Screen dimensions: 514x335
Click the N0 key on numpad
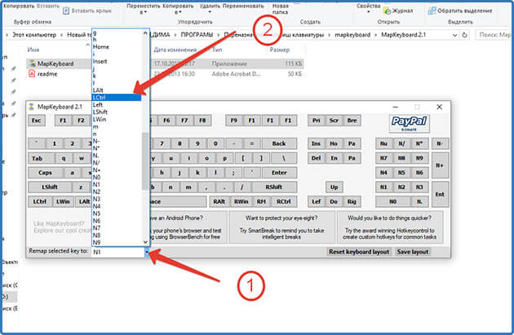[392, 201]
